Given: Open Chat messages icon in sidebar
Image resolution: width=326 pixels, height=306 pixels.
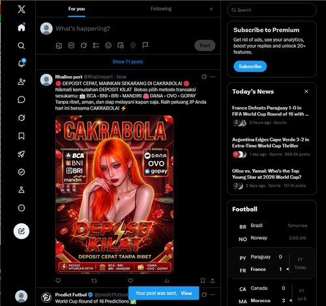Looking at the screenshot, I should tap(22, 100).
